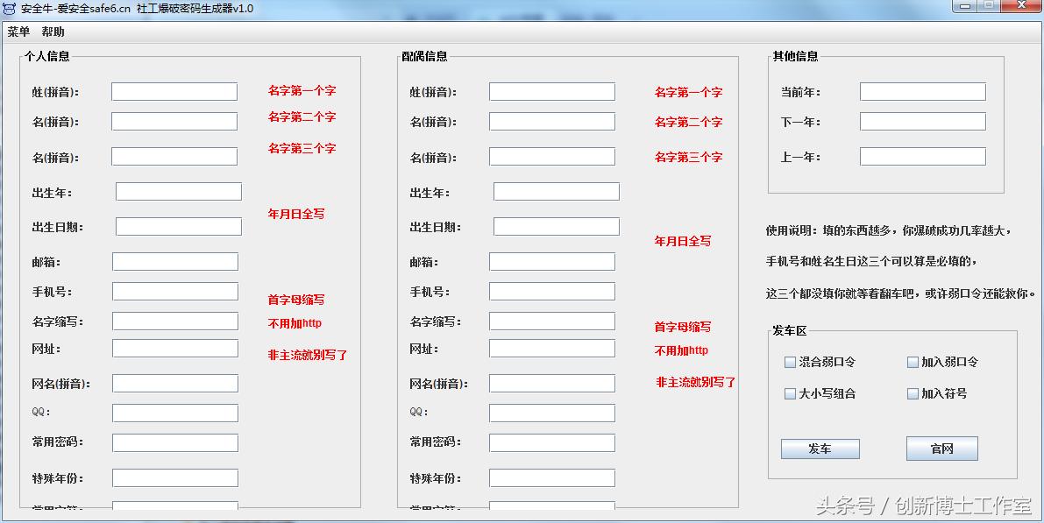
Task: Click 上一年 field under 其他信息
Action: (921, 158)
